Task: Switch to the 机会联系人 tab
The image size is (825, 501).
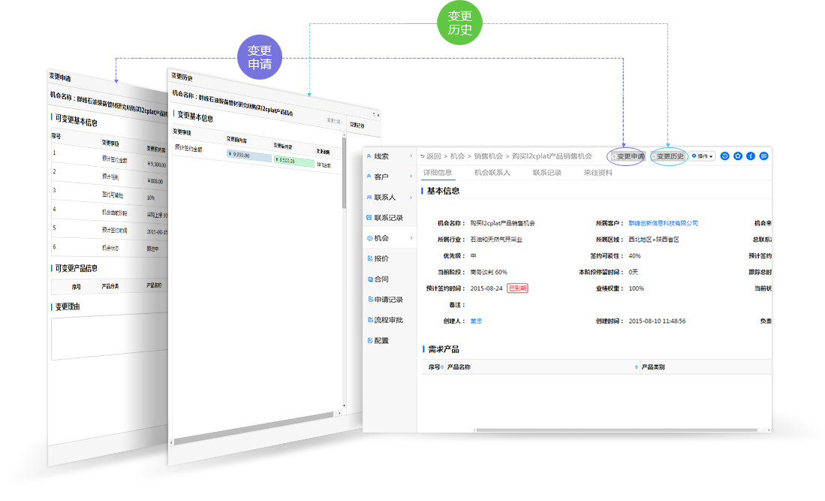Action: [492, 173]
